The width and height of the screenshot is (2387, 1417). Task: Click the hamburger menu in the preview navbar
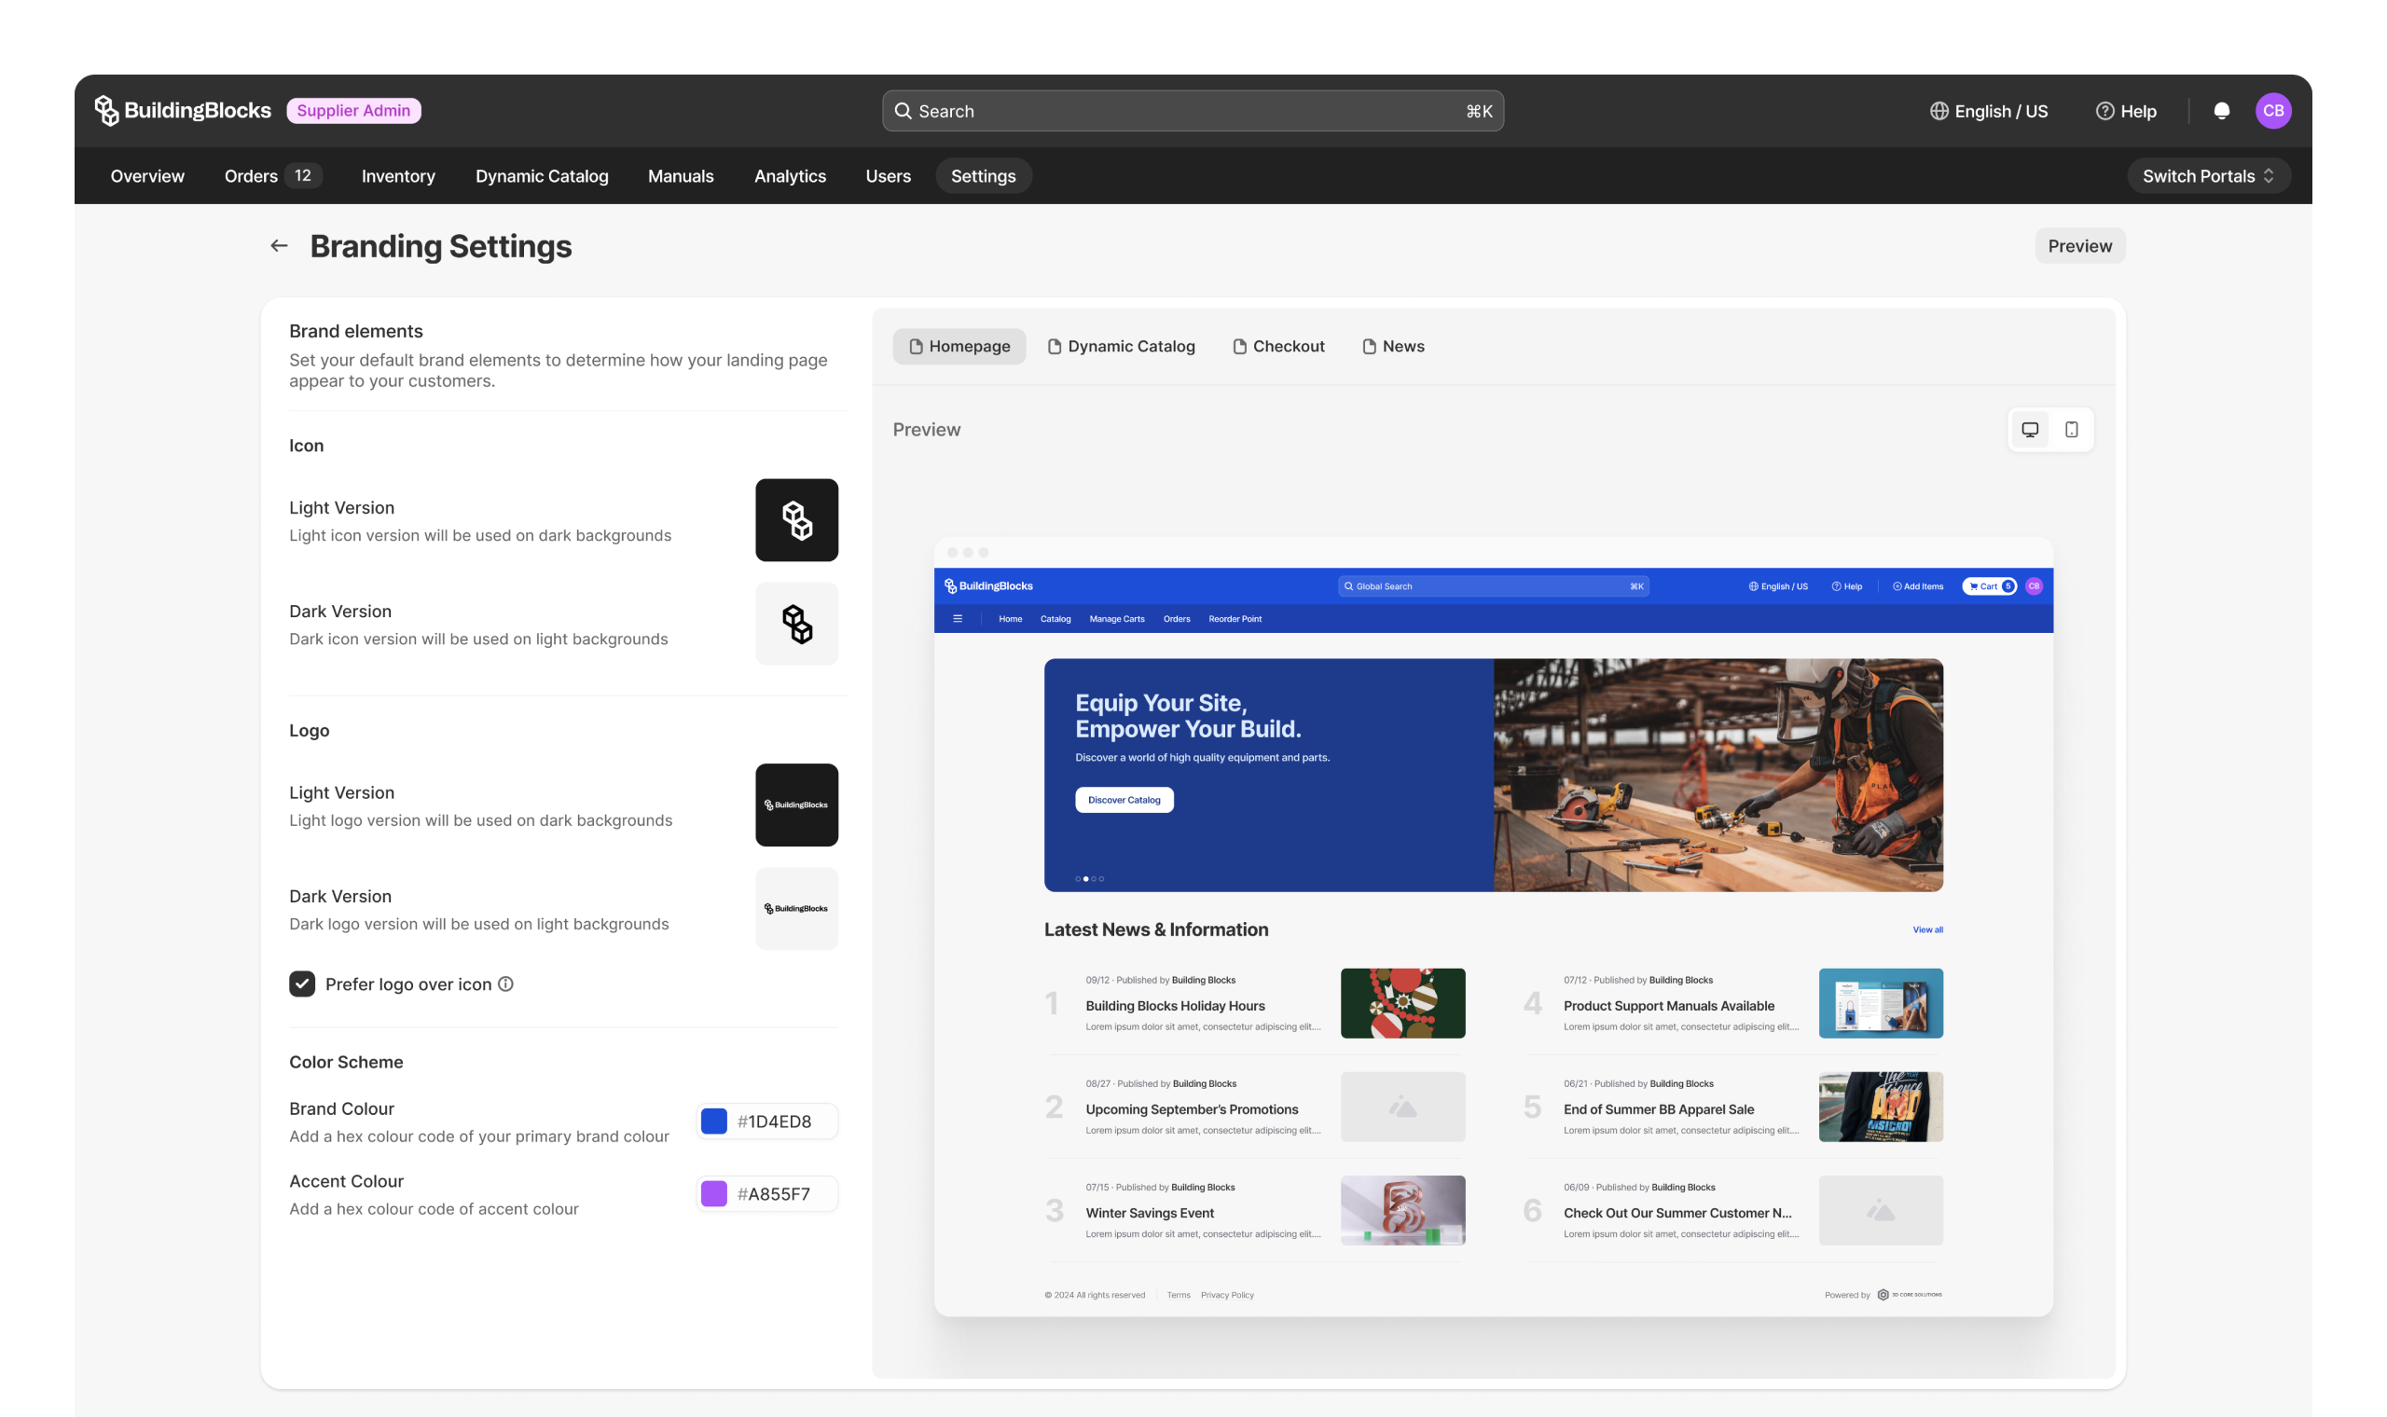coord(957,619)
